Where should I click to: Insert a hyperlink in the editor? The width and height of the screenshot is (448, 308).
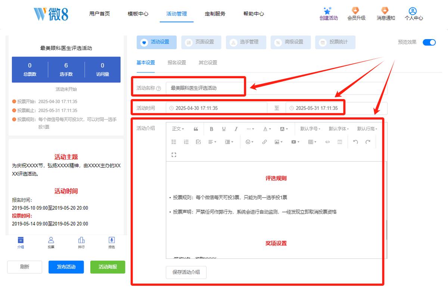click(264, 142)
